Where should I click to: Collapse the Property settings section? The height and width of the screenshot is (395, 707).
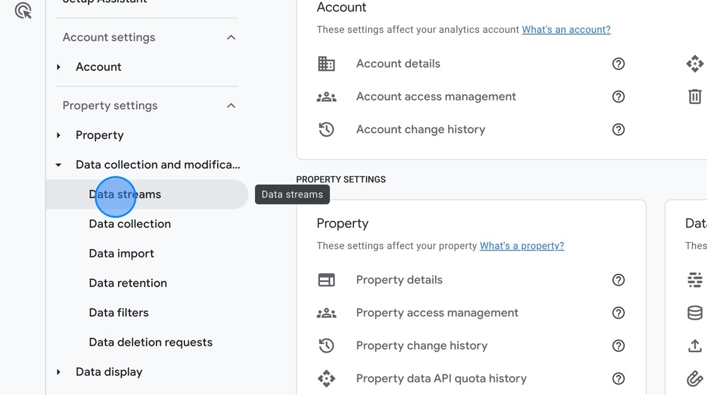231,105
